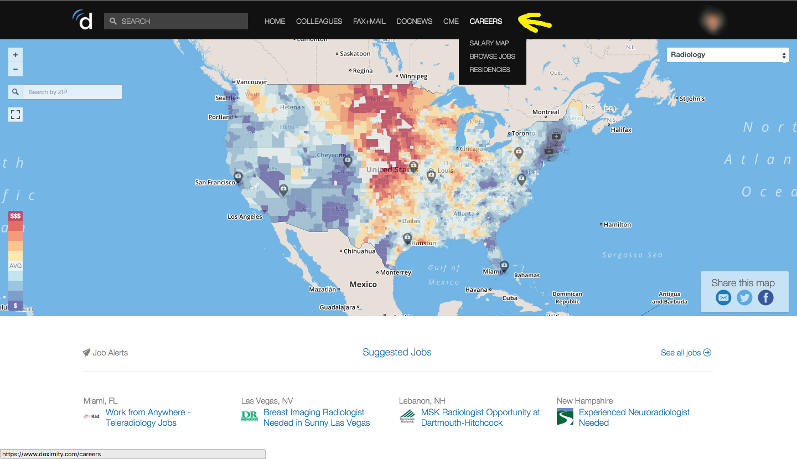
Task: Click the vRad company logo
Action: pyautogui.click(x=91, y=416)
